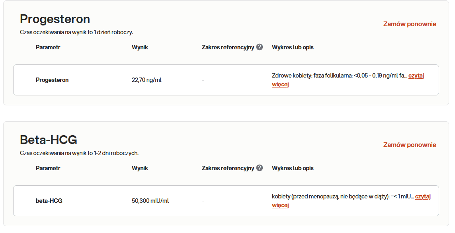
Task: Click Wynik column header in Beta-HCG section
Action: pos(140,168)
